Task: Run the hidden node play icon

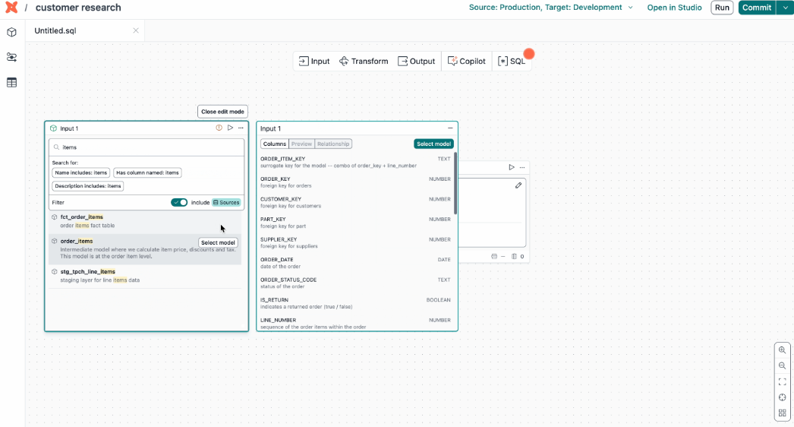Action: point(512,167)
